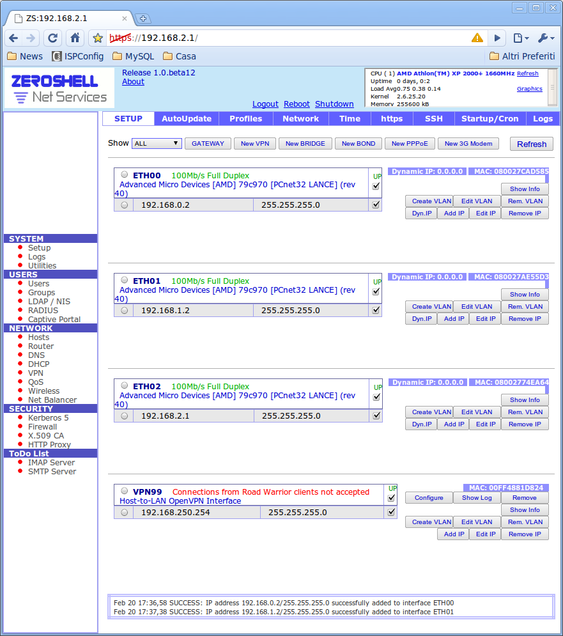Screen dimensions: 563x636
Task: Click Show Log for VPN99
Action: (x=477, y=498)
